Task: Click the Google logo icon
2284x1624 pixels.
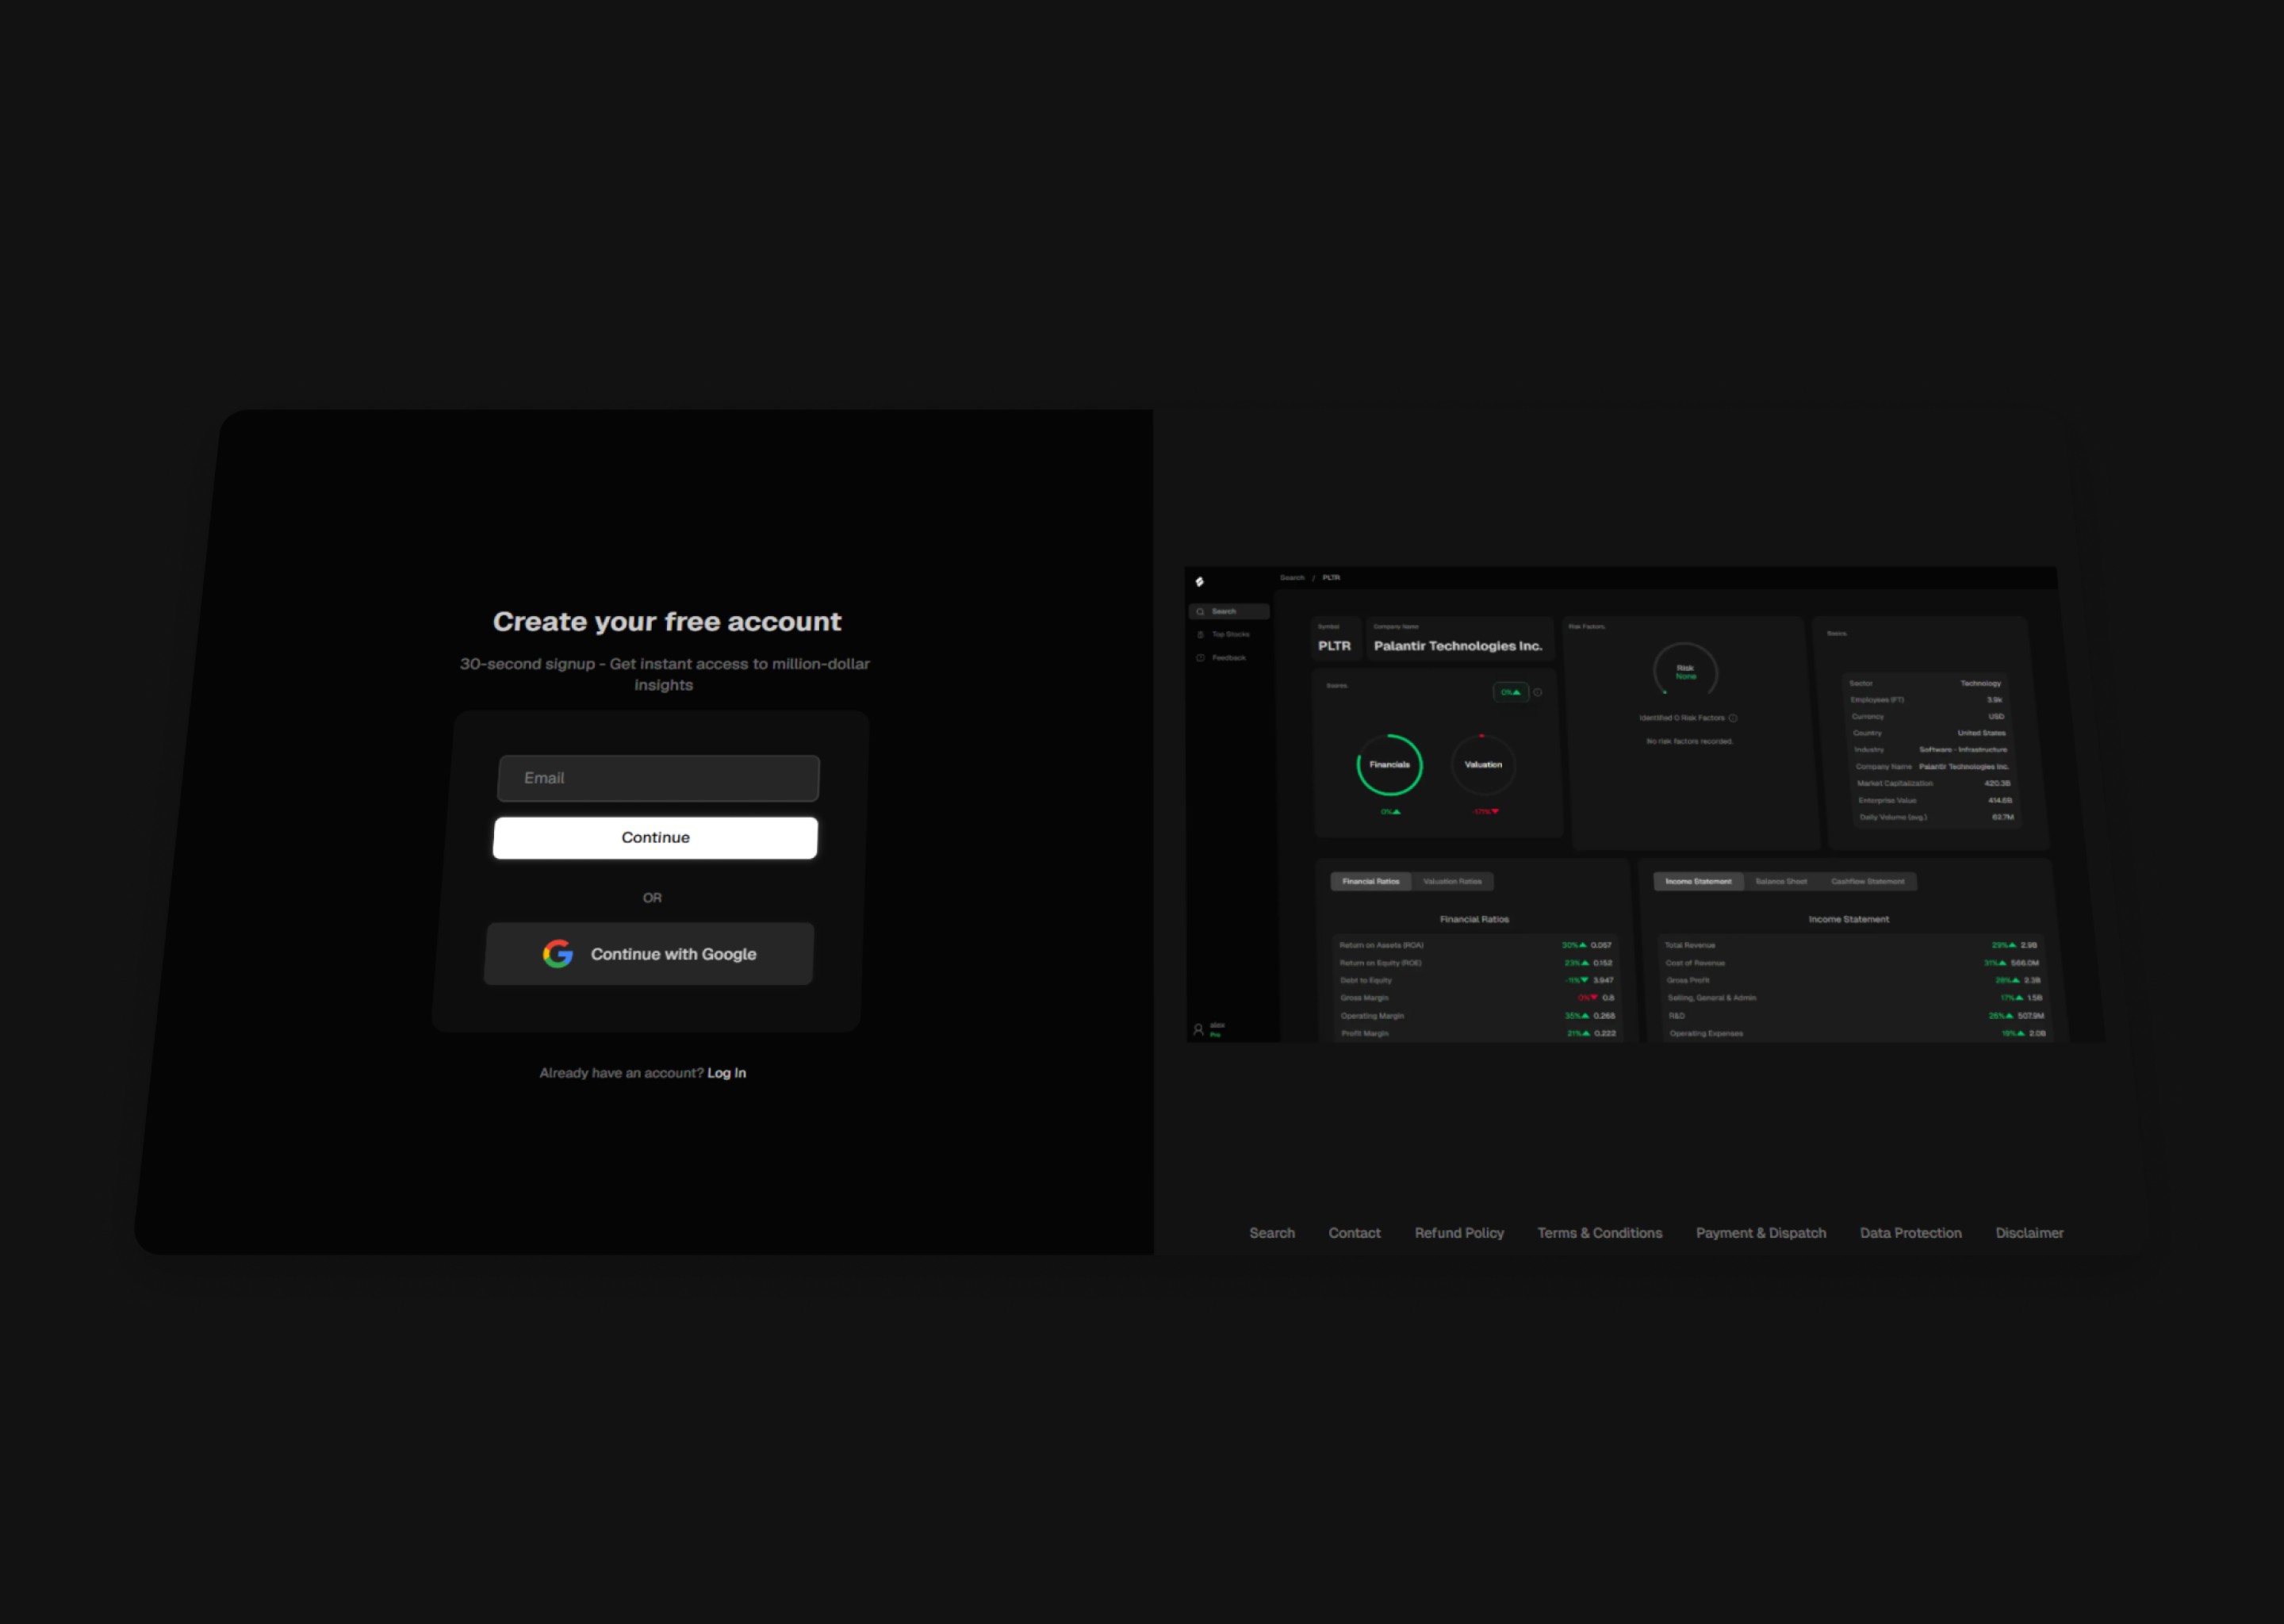Action: 558,954
